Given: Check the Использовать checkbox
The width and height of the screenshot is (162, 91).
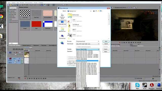Looking at the screenshot, I should (68, 65).
